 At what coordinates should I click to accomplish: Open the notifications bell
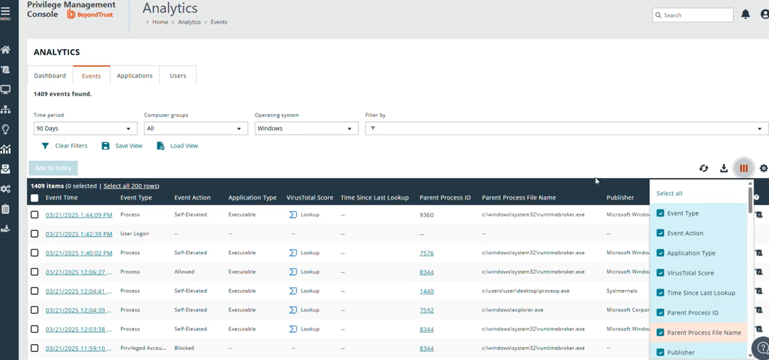tap(745, 15)
